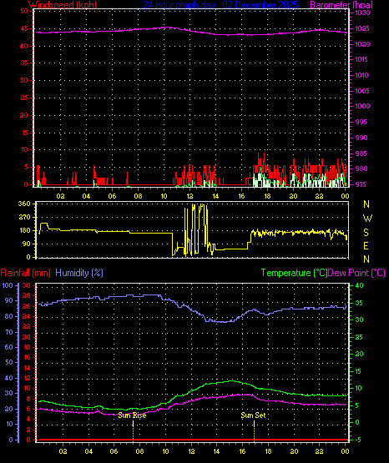The width and height of the screenshot is (389, 463).
Task: Click the 28 rainfall scale value
Action: (x=26, y=295)
